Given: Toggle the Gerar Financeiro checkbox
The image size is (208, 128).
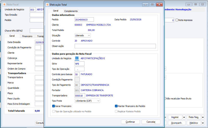Looking at the screenshot, I should [54, 106].
